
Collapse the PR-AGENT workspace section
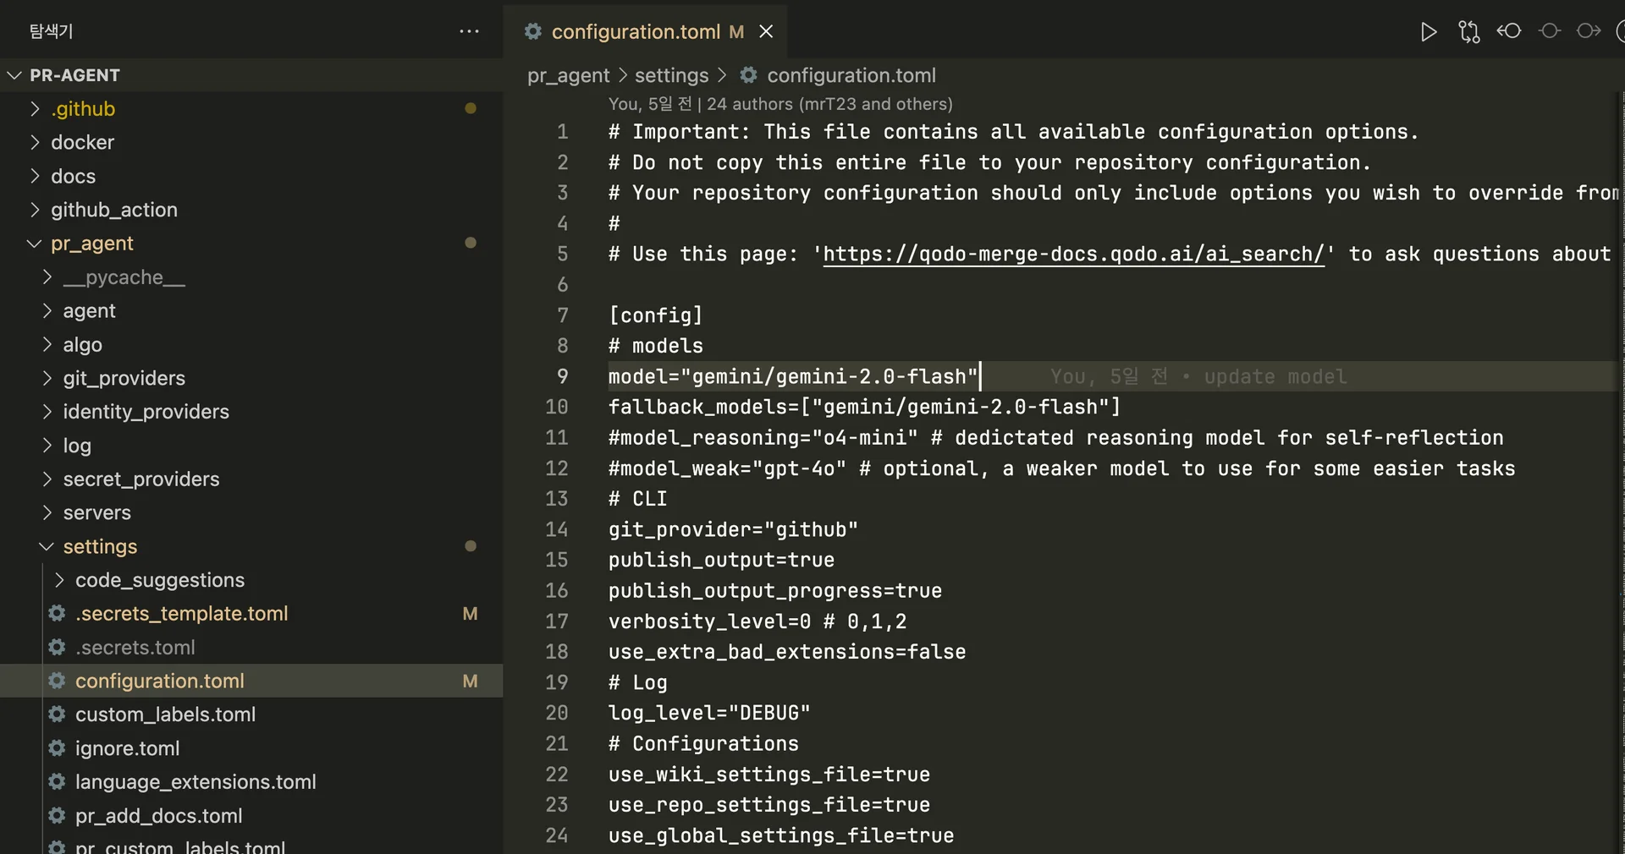(x=14, y=74)
